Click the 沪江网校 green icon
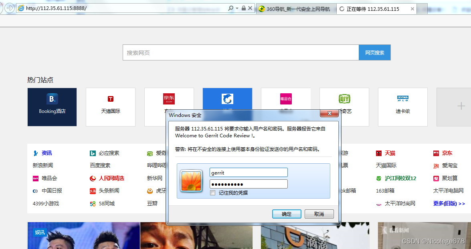Screen dimensions: 471x249 [x=378, y=179]
